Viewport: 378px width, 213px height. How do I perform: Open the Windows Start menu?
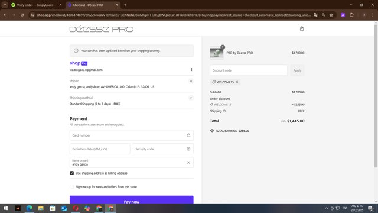click(x=6, y=208)
